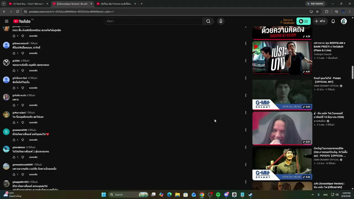Click Ask Gemini button
Screen dimensions: 354x199
[315, 4]
